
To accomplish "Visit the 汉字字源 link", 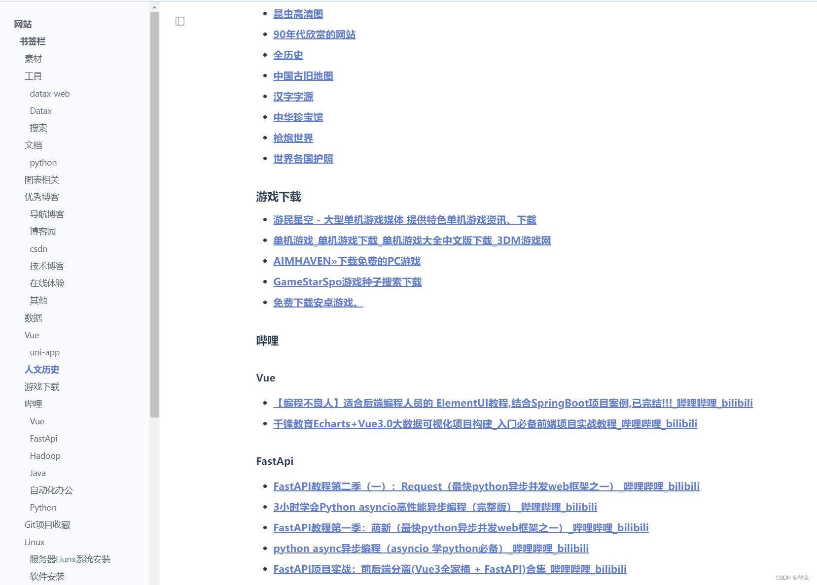I will pyautogui.click(x=293, y=97).
